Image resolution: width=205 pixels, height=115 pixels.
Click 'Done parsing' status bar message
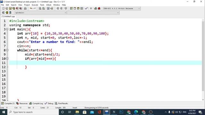click(96, 108)
